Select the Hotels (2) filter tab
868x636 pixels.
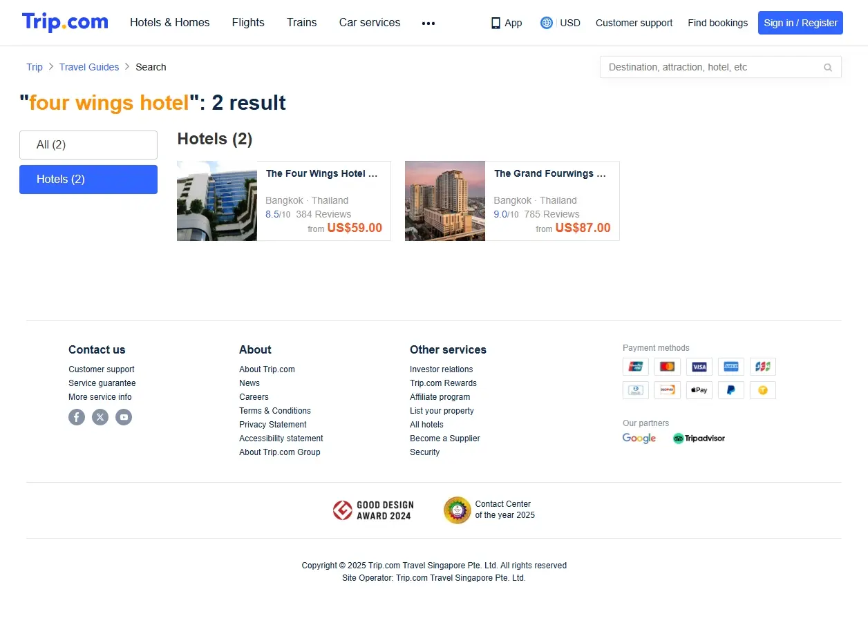88,180
